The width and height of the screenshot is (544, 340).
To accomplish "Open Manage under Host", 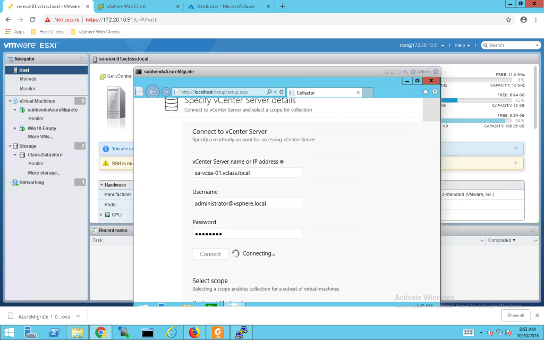I will click(28, 79).
